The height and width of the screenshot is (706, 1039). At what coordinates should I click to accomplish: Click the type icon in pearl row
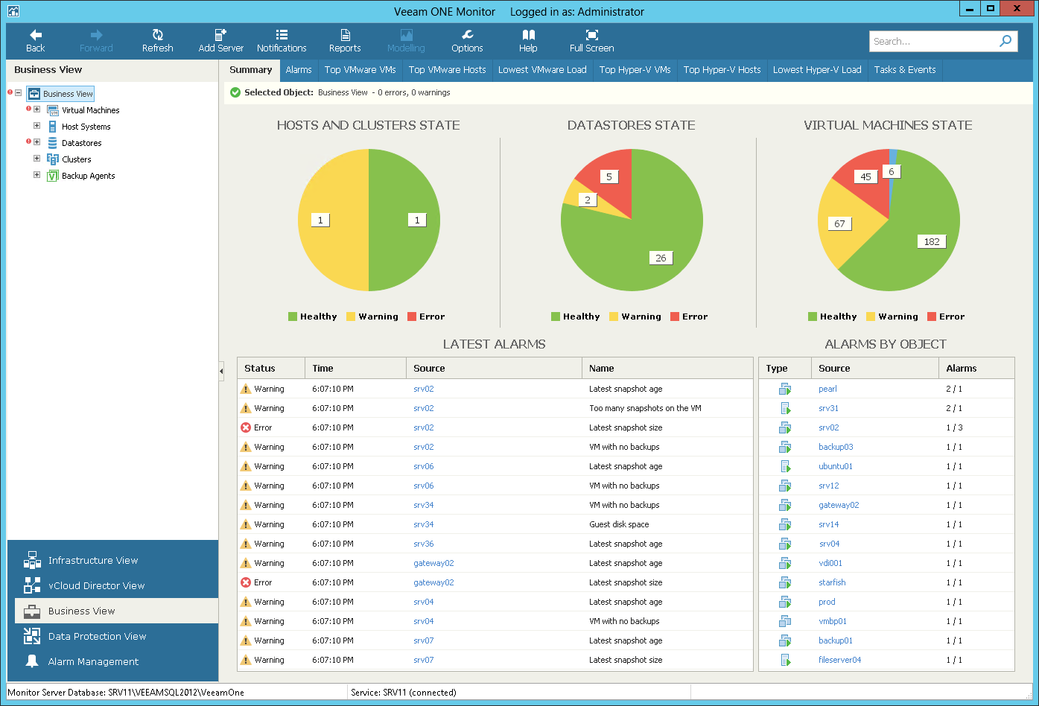tap(785, 389)
